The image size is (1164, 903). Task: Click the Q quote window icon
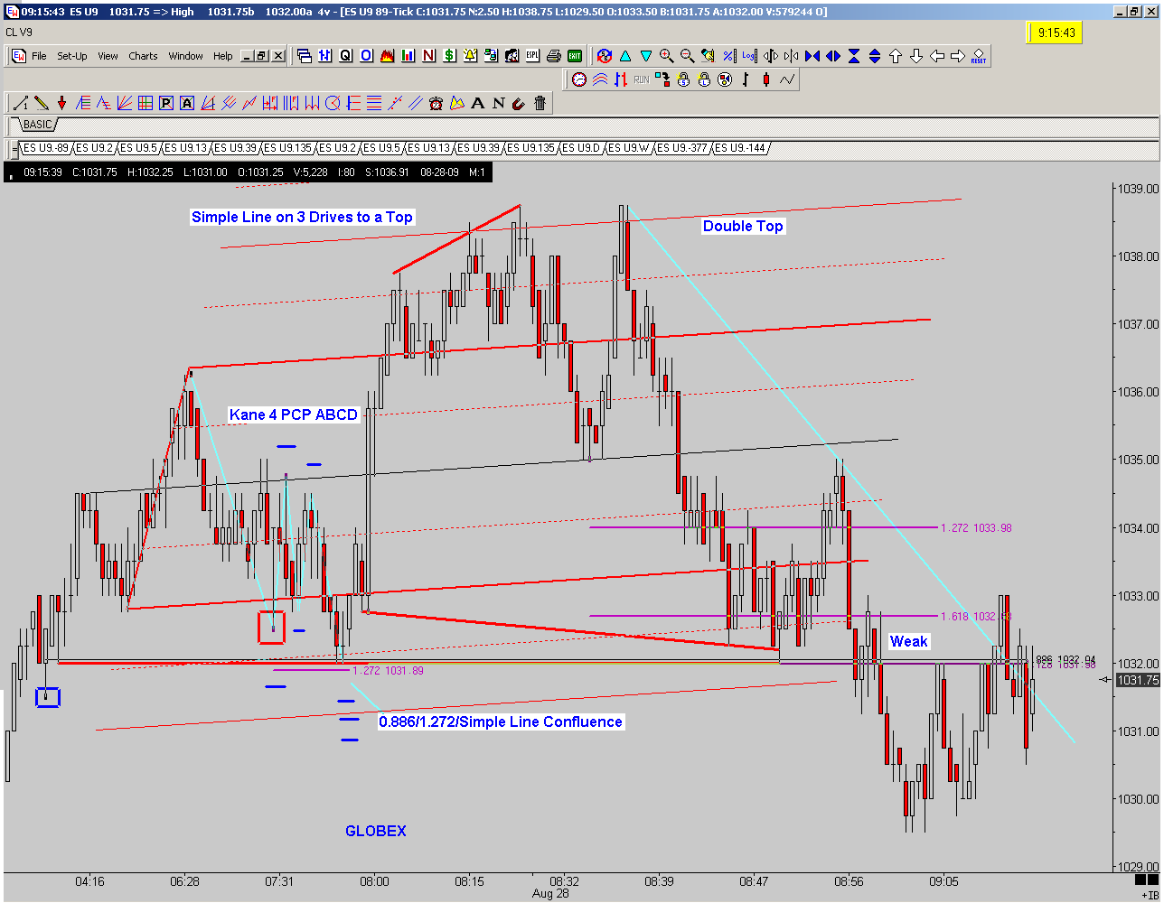pos(345,56)
